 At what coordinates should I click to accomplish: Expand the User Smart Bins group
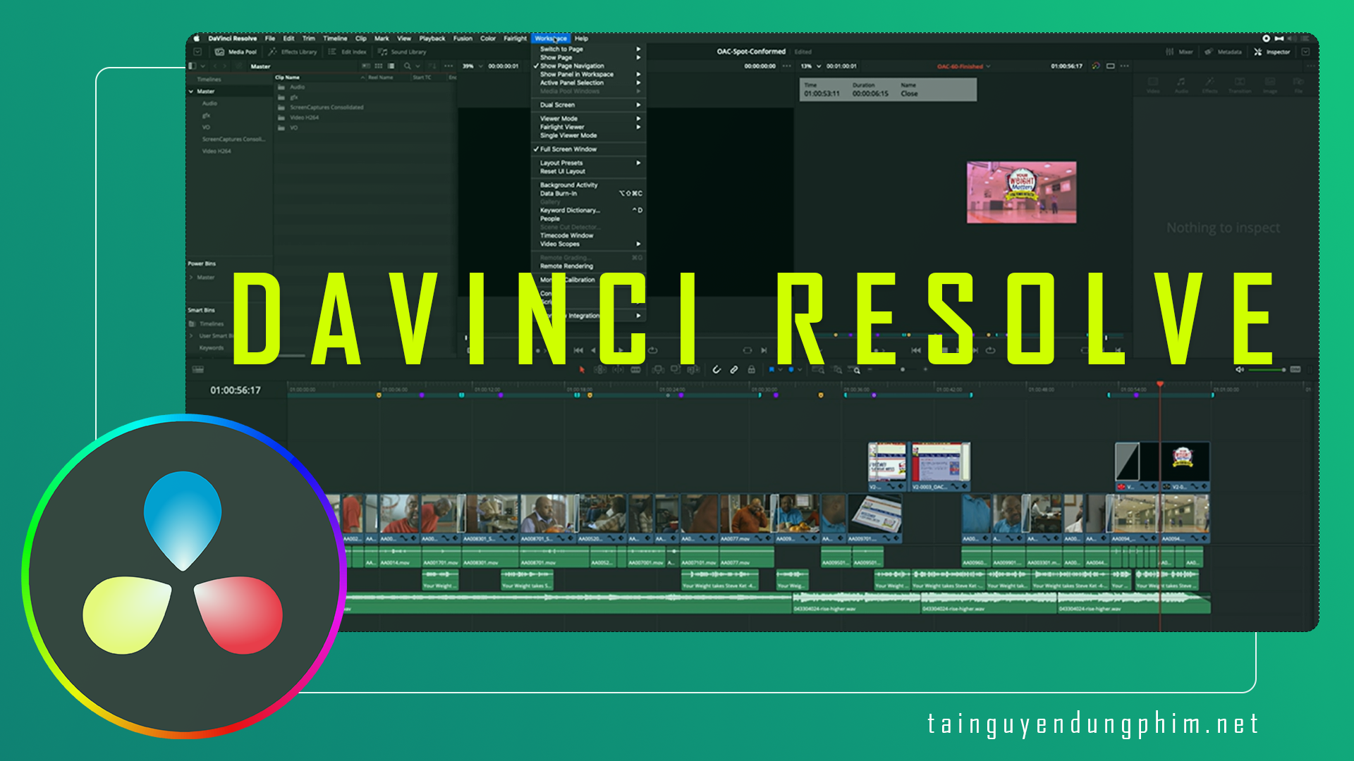[191, 336]
